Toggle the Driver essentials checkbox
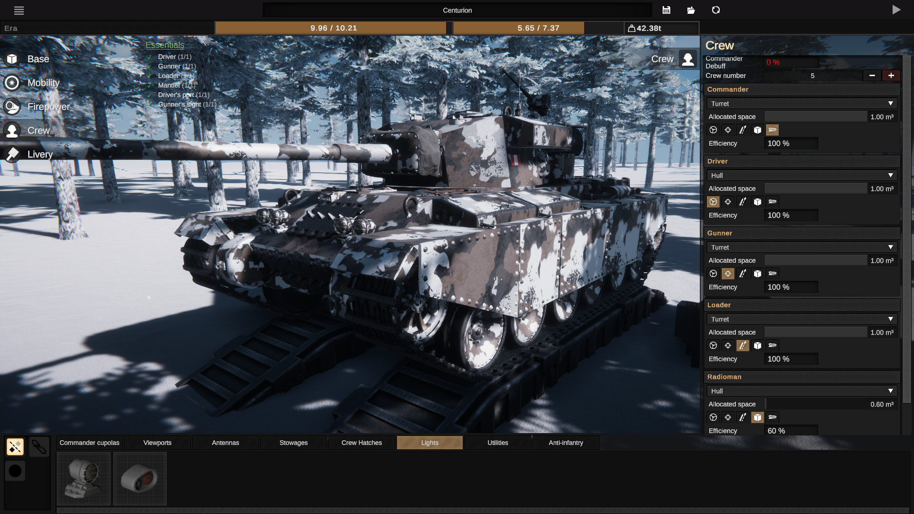The height and width of the screenshot is (514, 914). click(x=149, y=57)
